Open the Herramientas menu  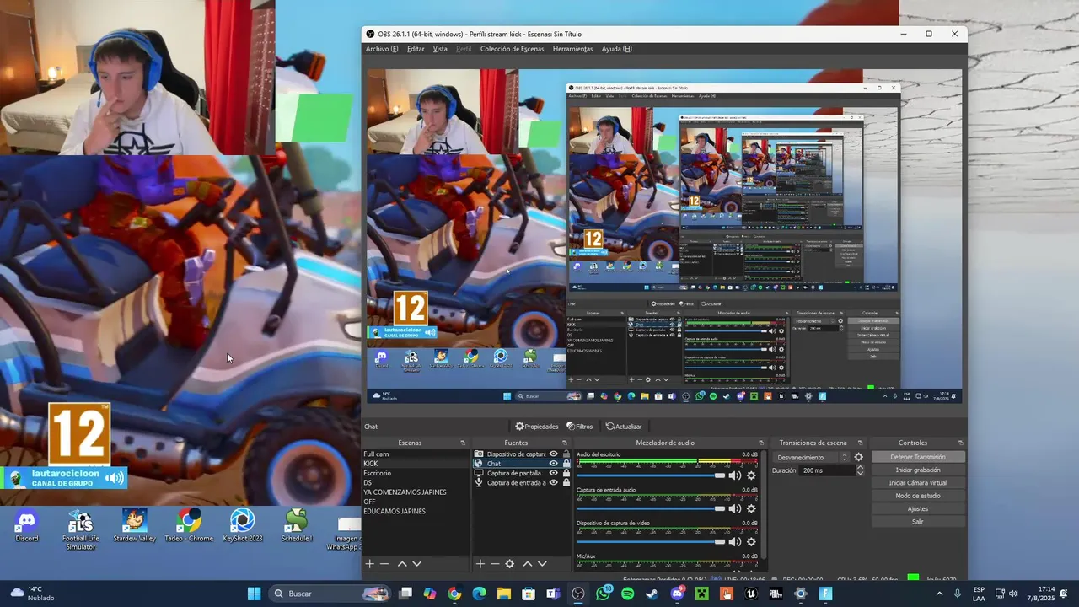[572, 49]
